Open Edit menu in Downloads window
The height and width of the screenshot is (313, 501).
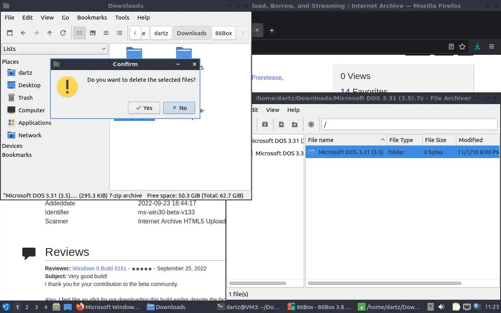pos(27,18)
